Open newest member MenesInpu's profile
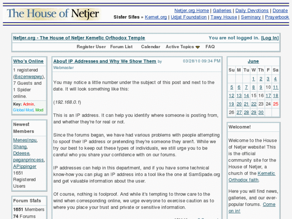The image size is (292, 219). [25, 140]
